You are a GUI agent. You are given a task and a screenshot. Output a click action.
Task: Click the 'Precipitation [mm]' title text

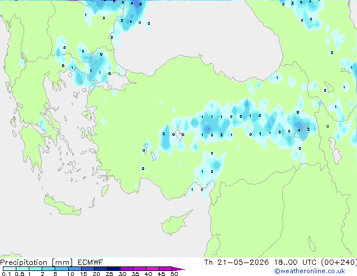point(37,262)
